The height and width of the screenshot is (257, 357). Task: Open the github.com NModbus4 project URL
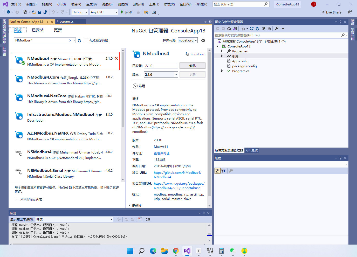coord(177,175)
